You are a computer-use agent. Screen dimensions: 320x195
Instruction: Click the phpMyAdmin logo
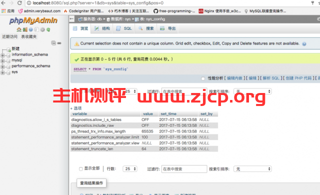[x=33, y=20]
